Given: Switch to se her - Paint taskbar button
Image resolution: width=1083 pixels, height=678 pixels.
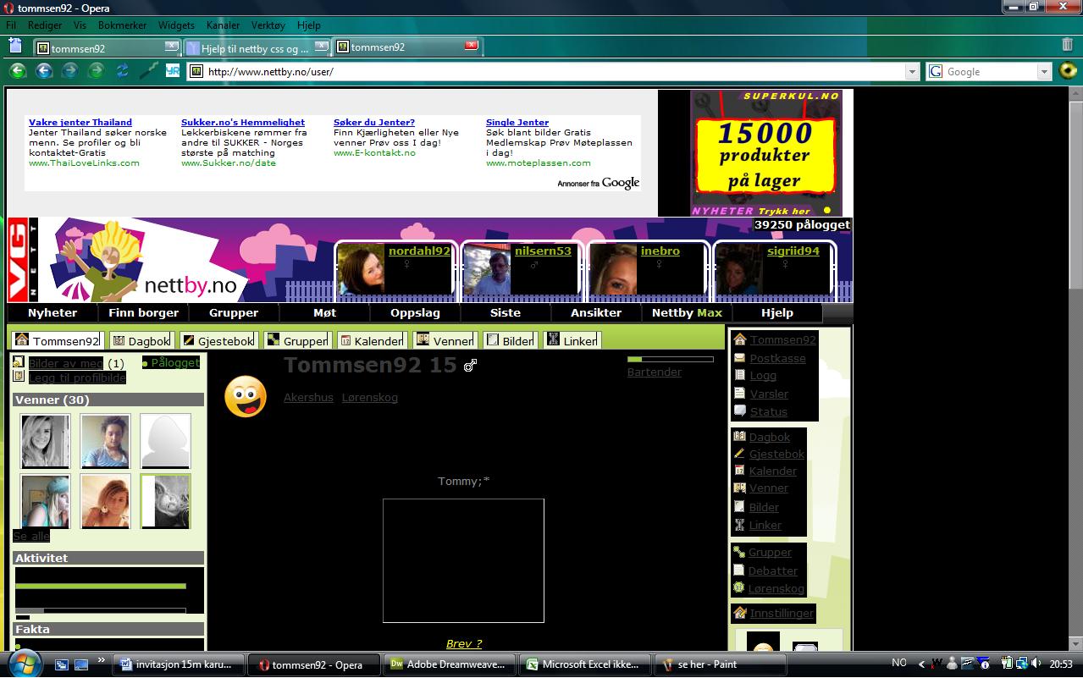Looking at the screenshot, I should pos(720,664).
